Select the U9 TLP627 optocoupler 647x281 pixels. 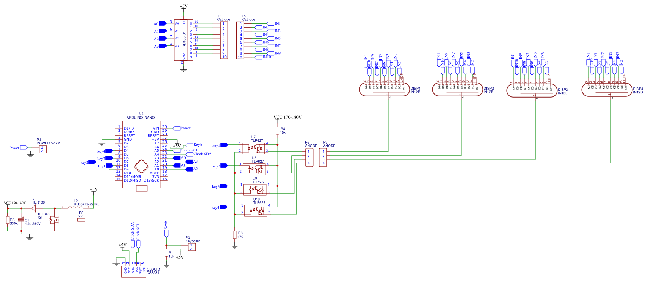point(255,190)
